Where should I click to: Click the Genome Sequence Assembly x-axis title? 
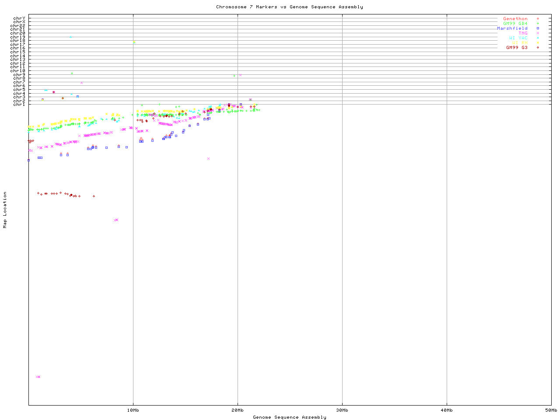pyautogui.click(x=289, y=417)
